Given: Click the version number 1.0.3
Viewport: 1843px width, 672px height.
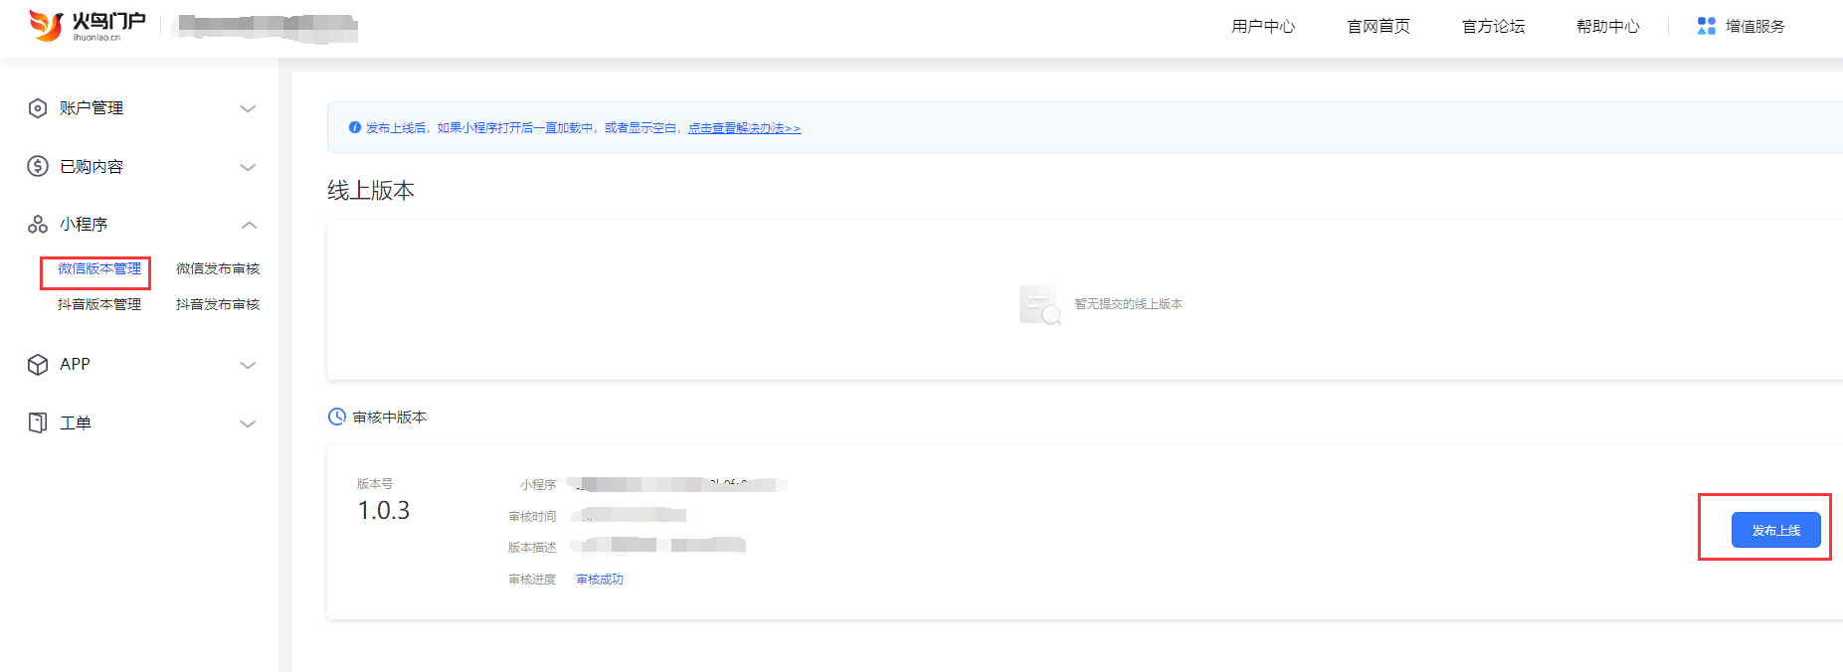Looking at the screenshot, I should tap(384, 511).
